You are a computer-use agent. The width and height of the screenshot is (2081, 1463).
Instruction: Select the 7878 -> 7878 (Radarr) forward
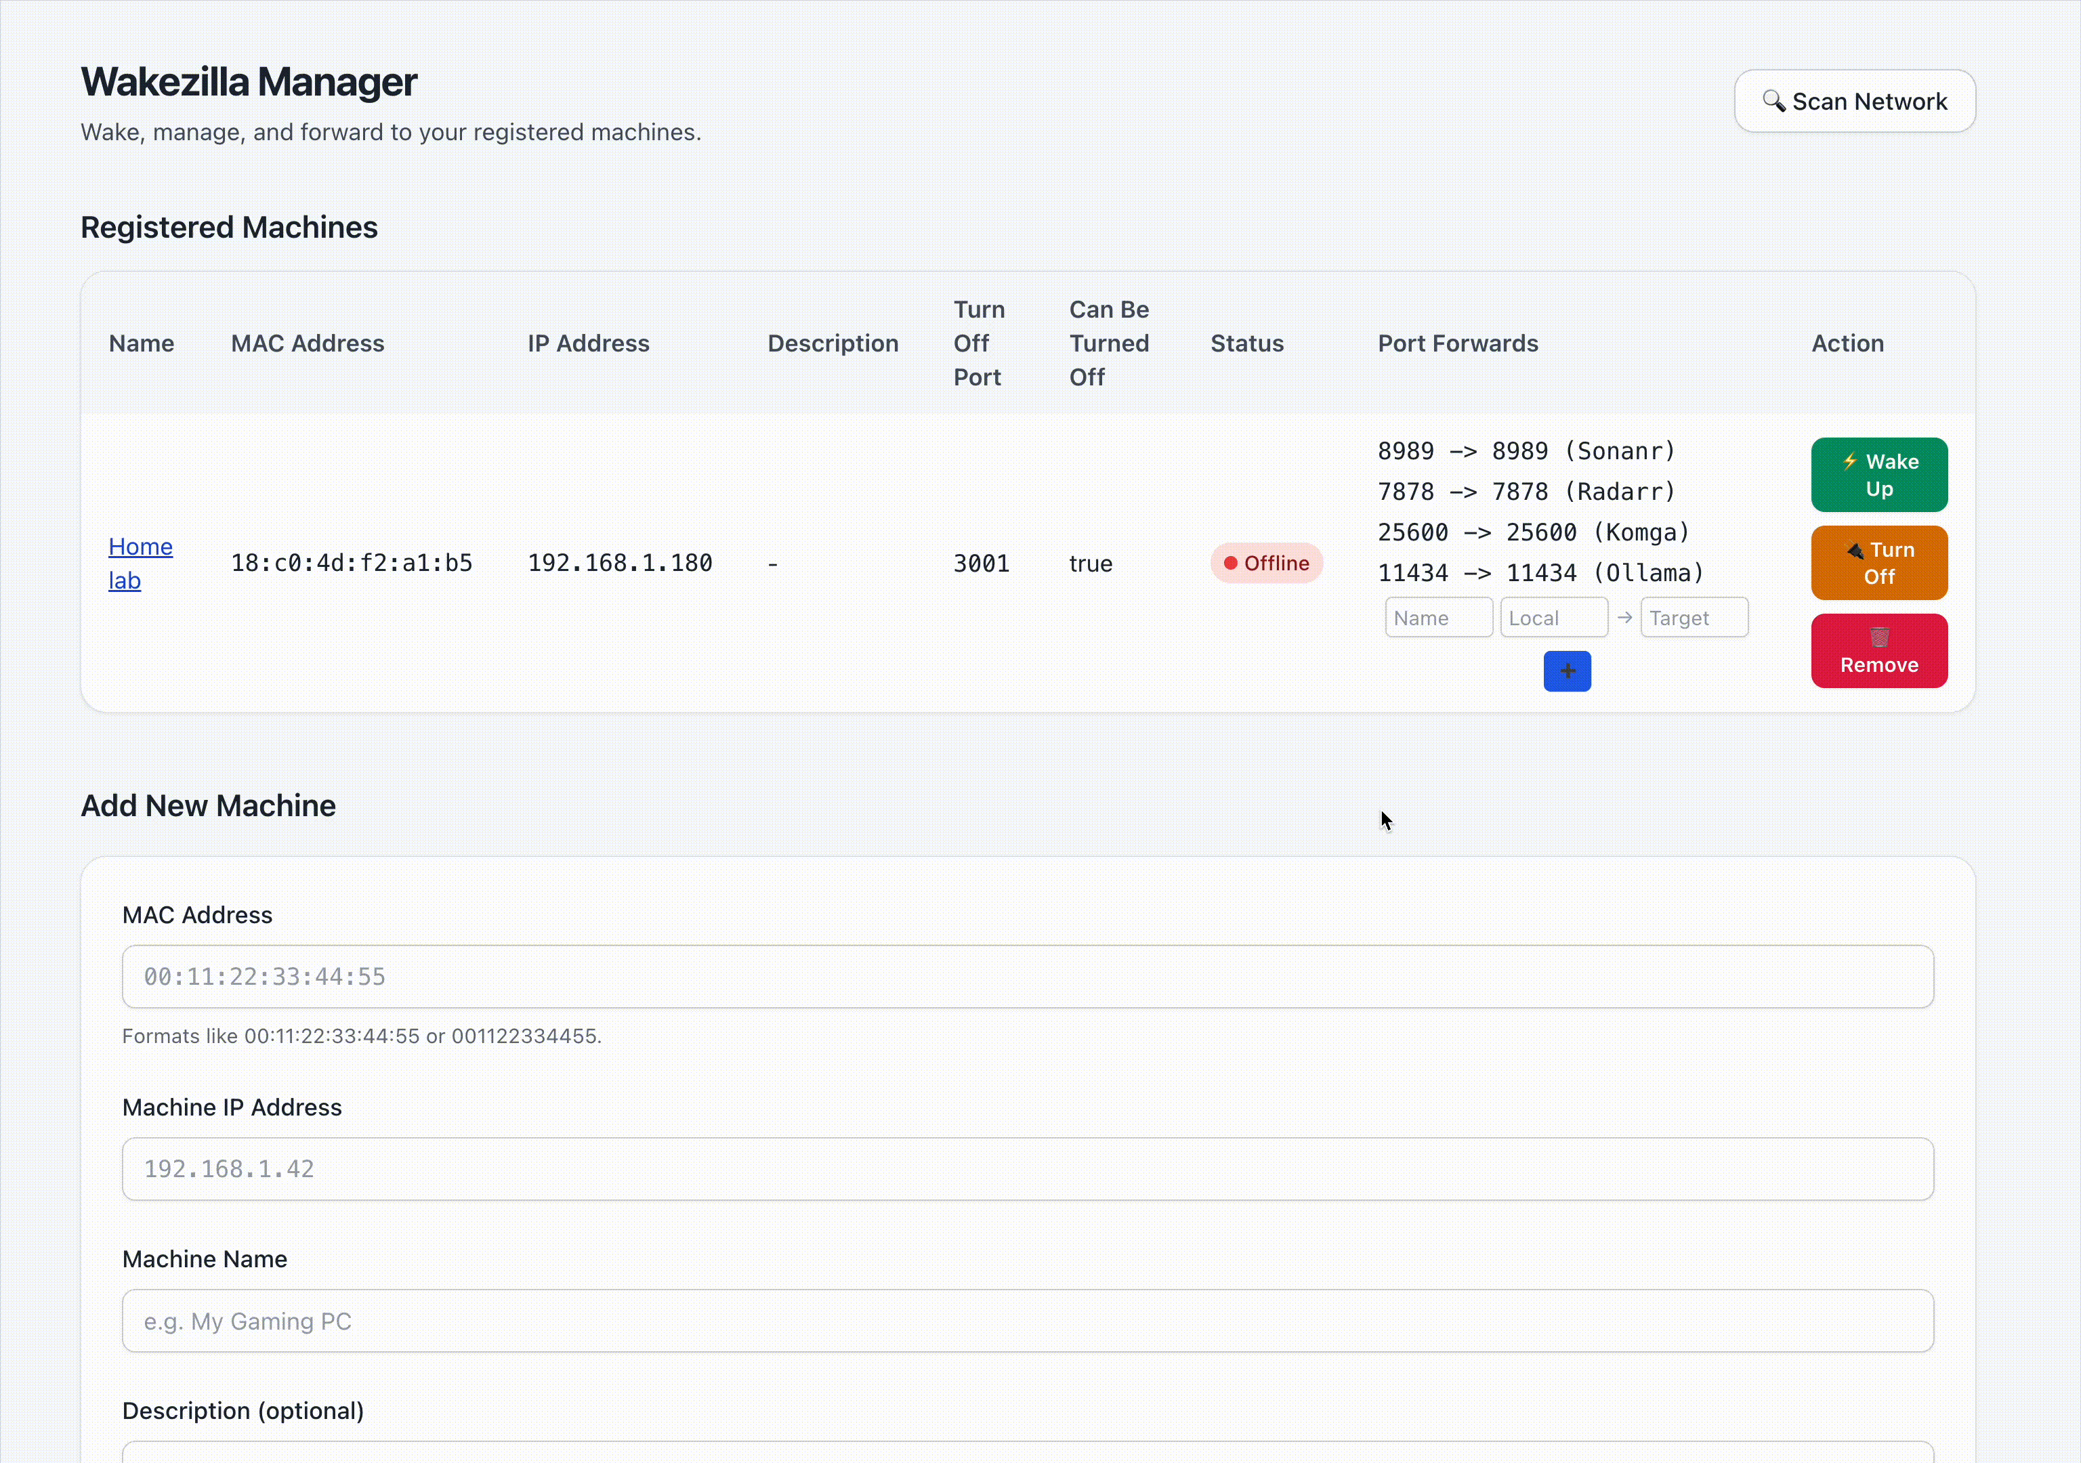coord(1526,492)
